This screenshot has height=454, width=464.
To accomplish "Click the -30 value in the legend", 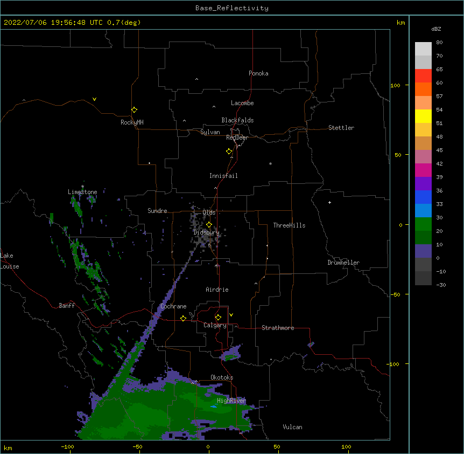I will 441,285.
